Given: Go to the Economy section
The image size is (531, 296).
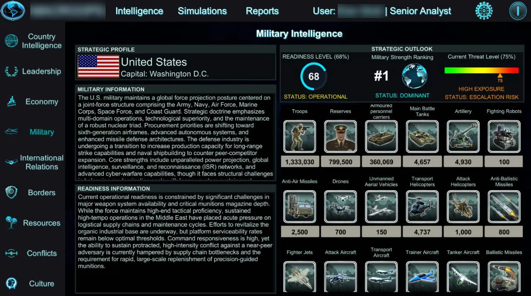Looking at the screenshot, I should [41, 102].
